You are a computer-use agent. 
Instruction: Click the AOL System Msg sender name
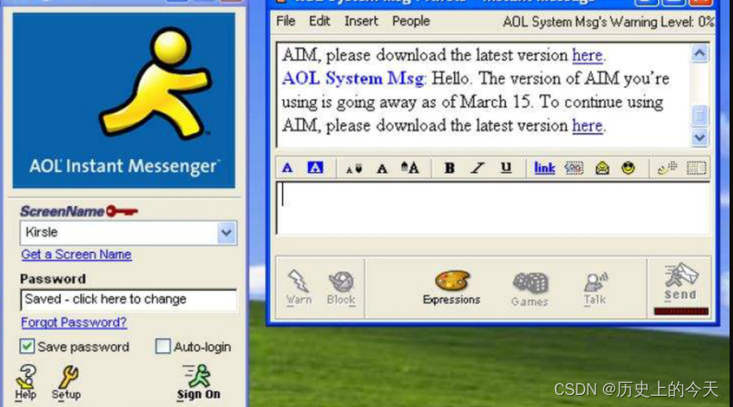pyautogui.click(x=354, y=78)
